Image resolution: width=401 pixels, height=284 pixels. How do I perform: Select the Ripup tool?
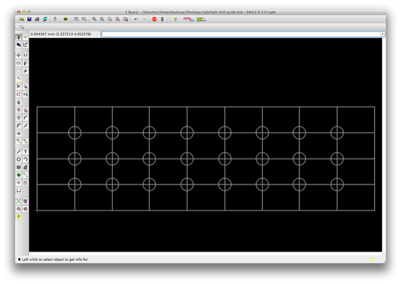(x=25, y=141)
